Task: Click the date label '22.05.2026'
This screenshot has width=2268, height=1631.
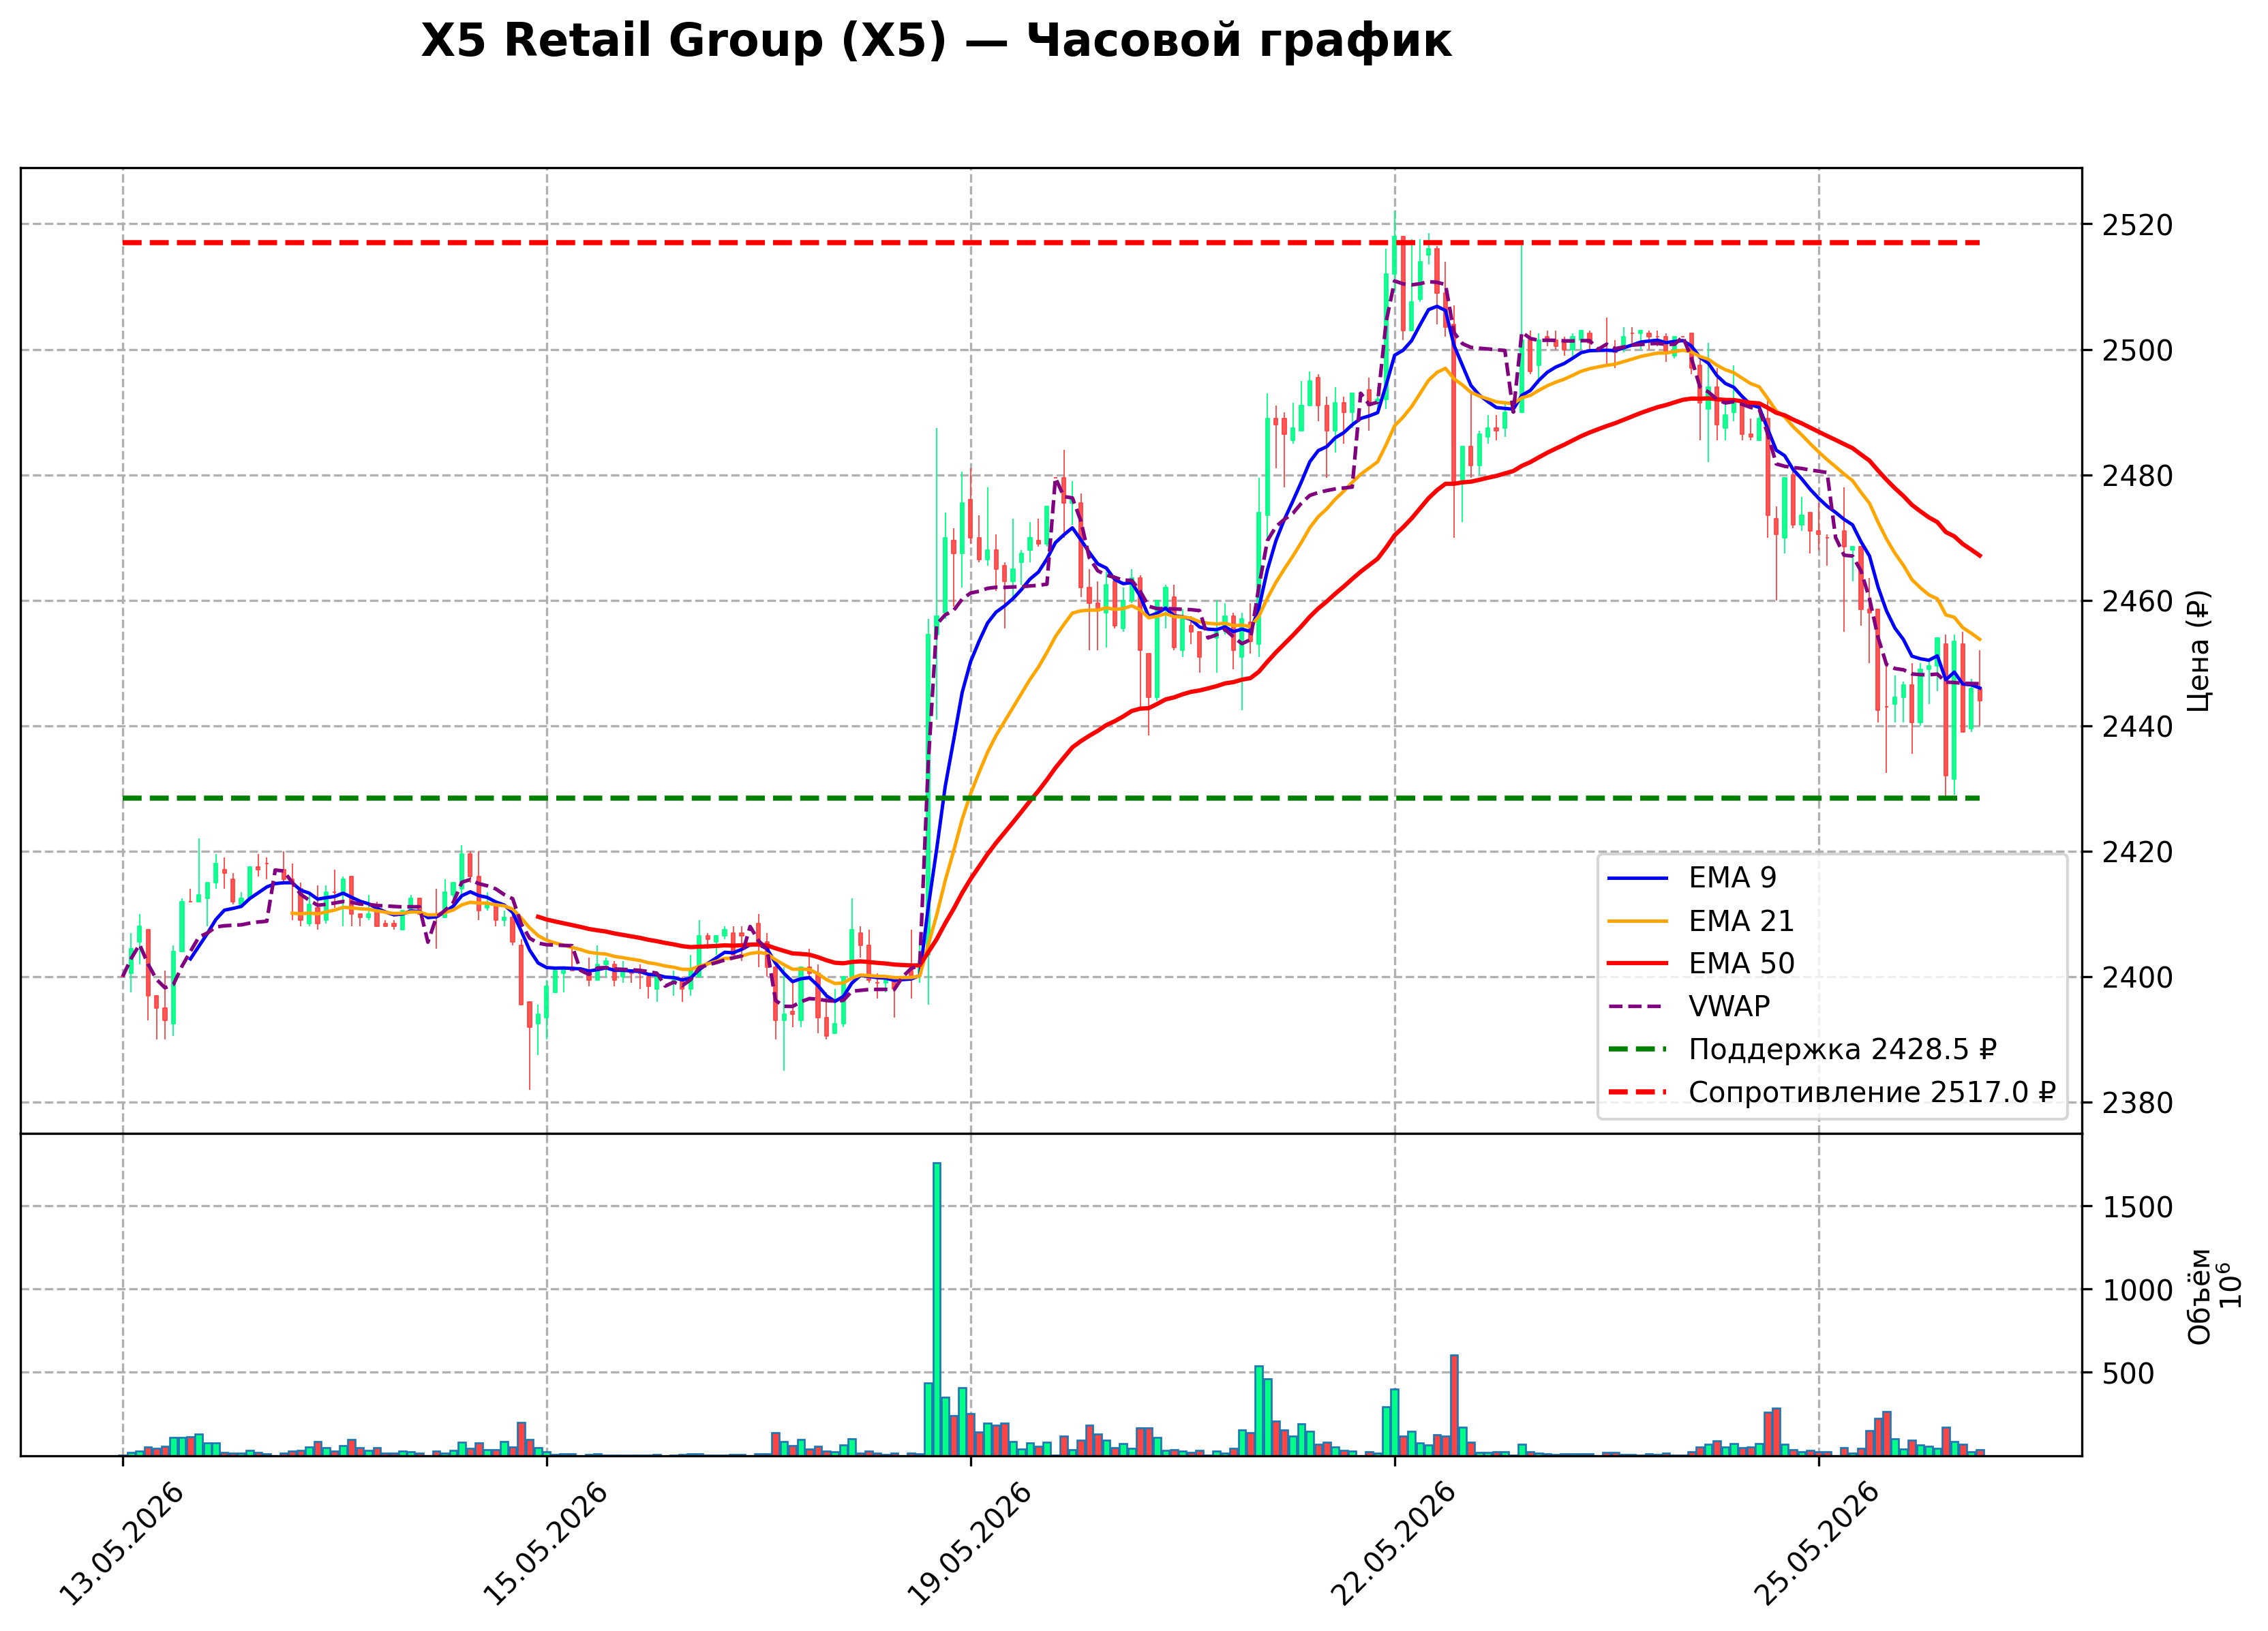Action: pos(1393,1544)
